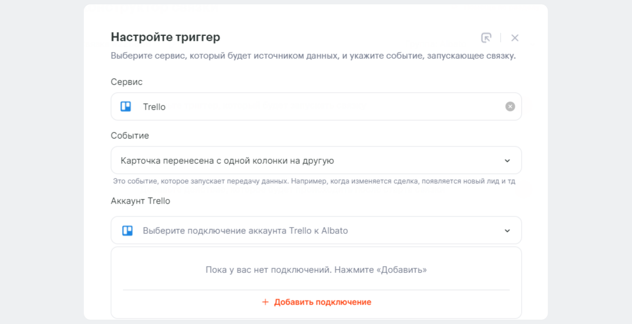Click the Добавить подключение link
This screenshot has width=632, height=324.
point(322,302)
